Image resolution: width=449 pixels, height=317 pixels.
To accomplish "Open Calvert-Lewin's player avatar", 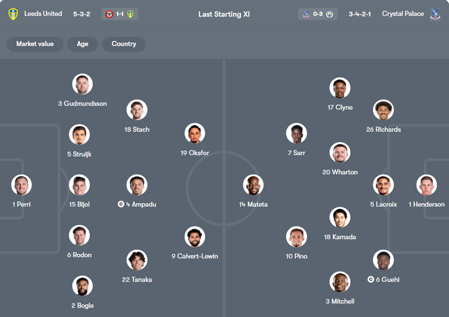I will 195,237.
